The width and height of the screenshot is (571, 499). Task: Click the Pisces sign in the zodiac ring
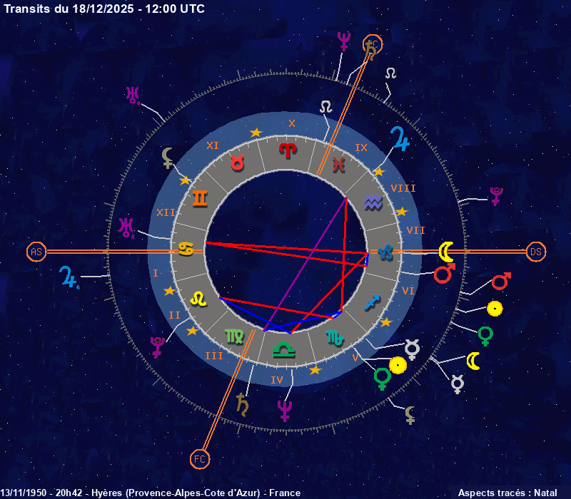point(339,164)
